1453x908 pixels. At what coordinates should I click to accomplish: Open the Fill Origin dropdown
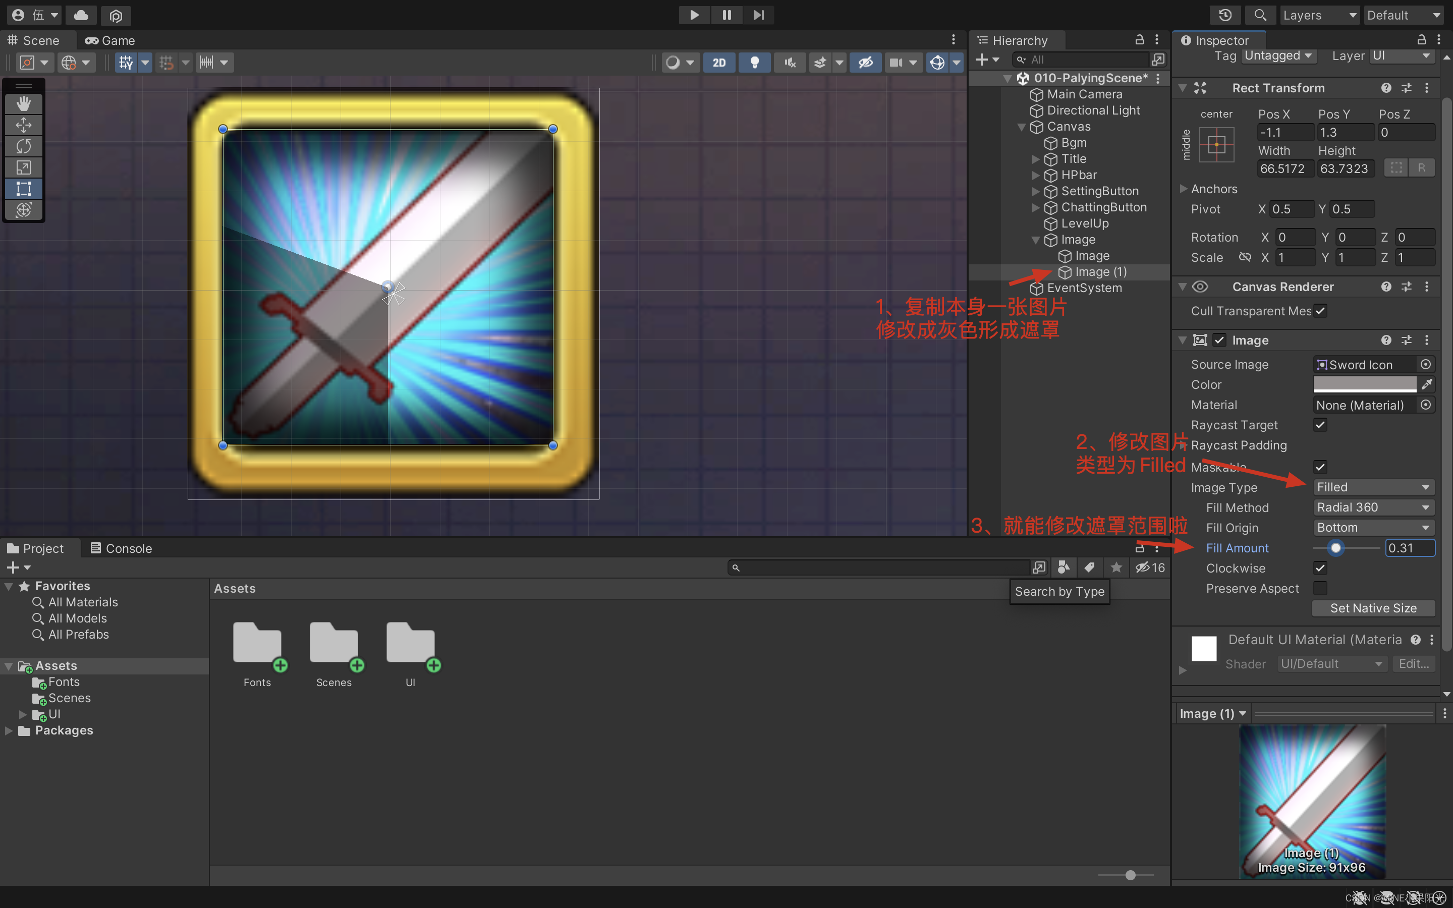[x=1373, y=527]
